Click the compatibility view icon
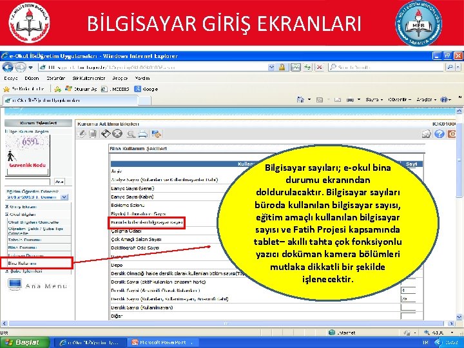Viewport: 464px width, 348px height. [295, 68]
